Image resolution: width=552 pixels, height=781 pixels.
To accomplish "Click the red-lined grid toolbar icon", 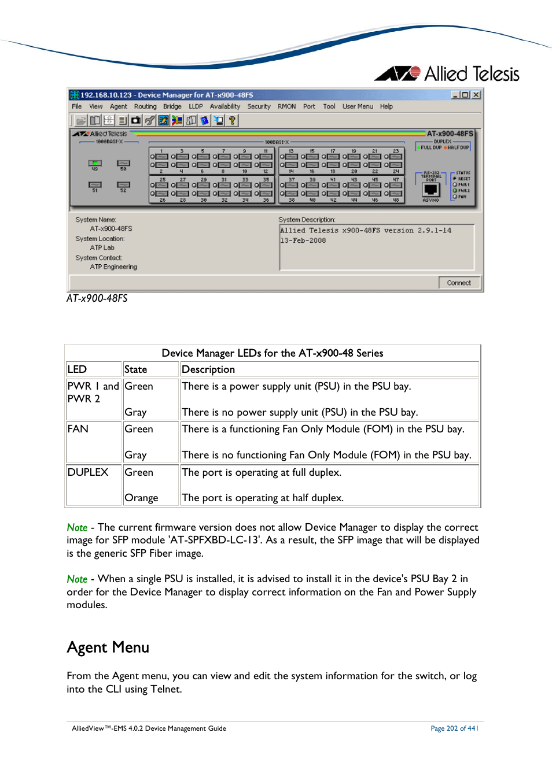I will click(108, 120).
